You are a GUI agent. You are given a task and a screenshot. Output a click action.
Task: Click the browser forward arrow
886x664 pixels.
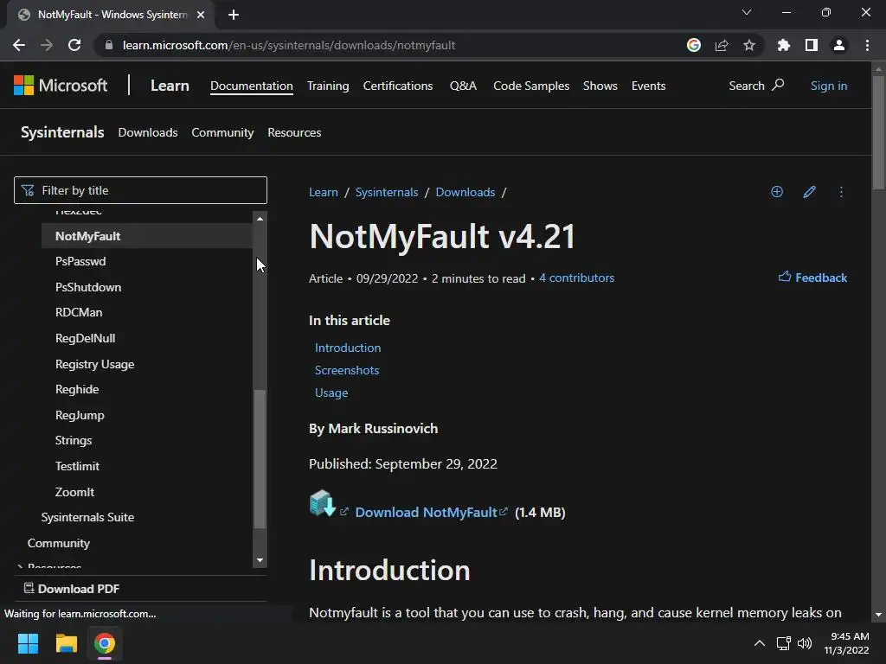point(47,45)
